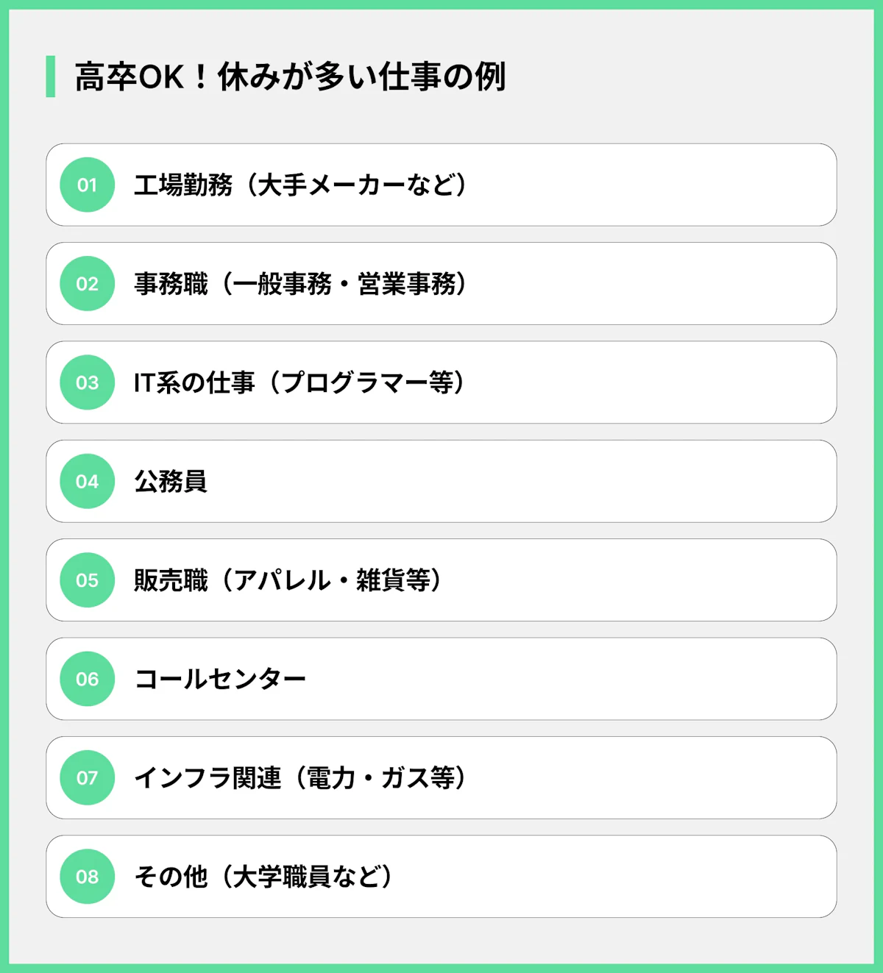Click the green 03 number badge

pos(87,382)
